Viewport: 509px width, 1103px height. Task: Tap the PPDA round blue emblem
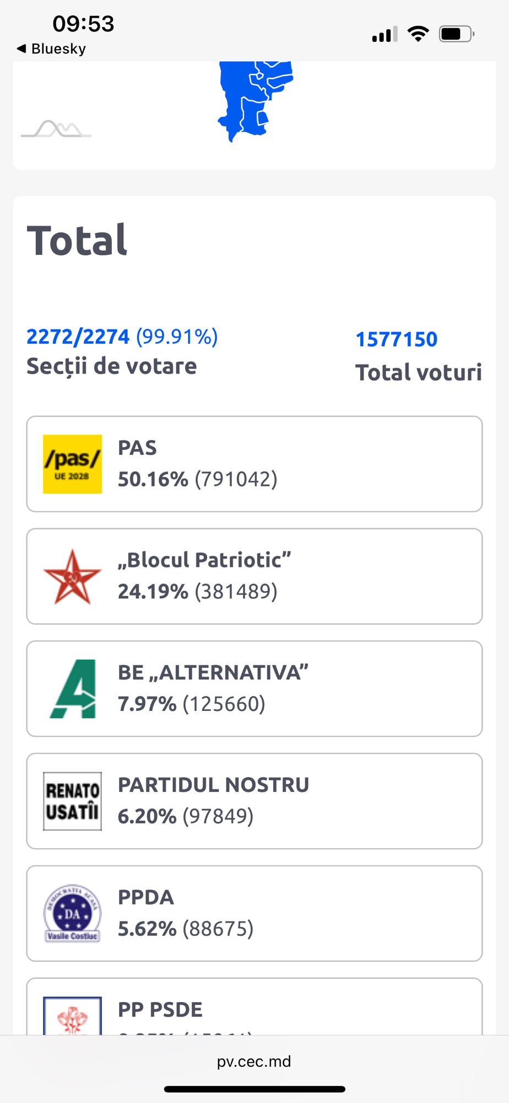pos(72,914)
